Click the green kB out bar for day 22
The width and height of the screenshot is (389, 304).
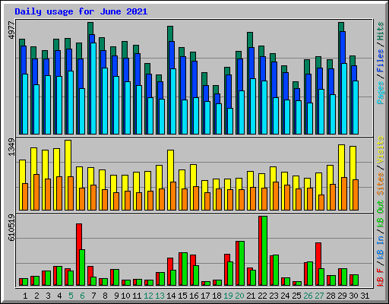pyautogui.click(x=264, y=251)
